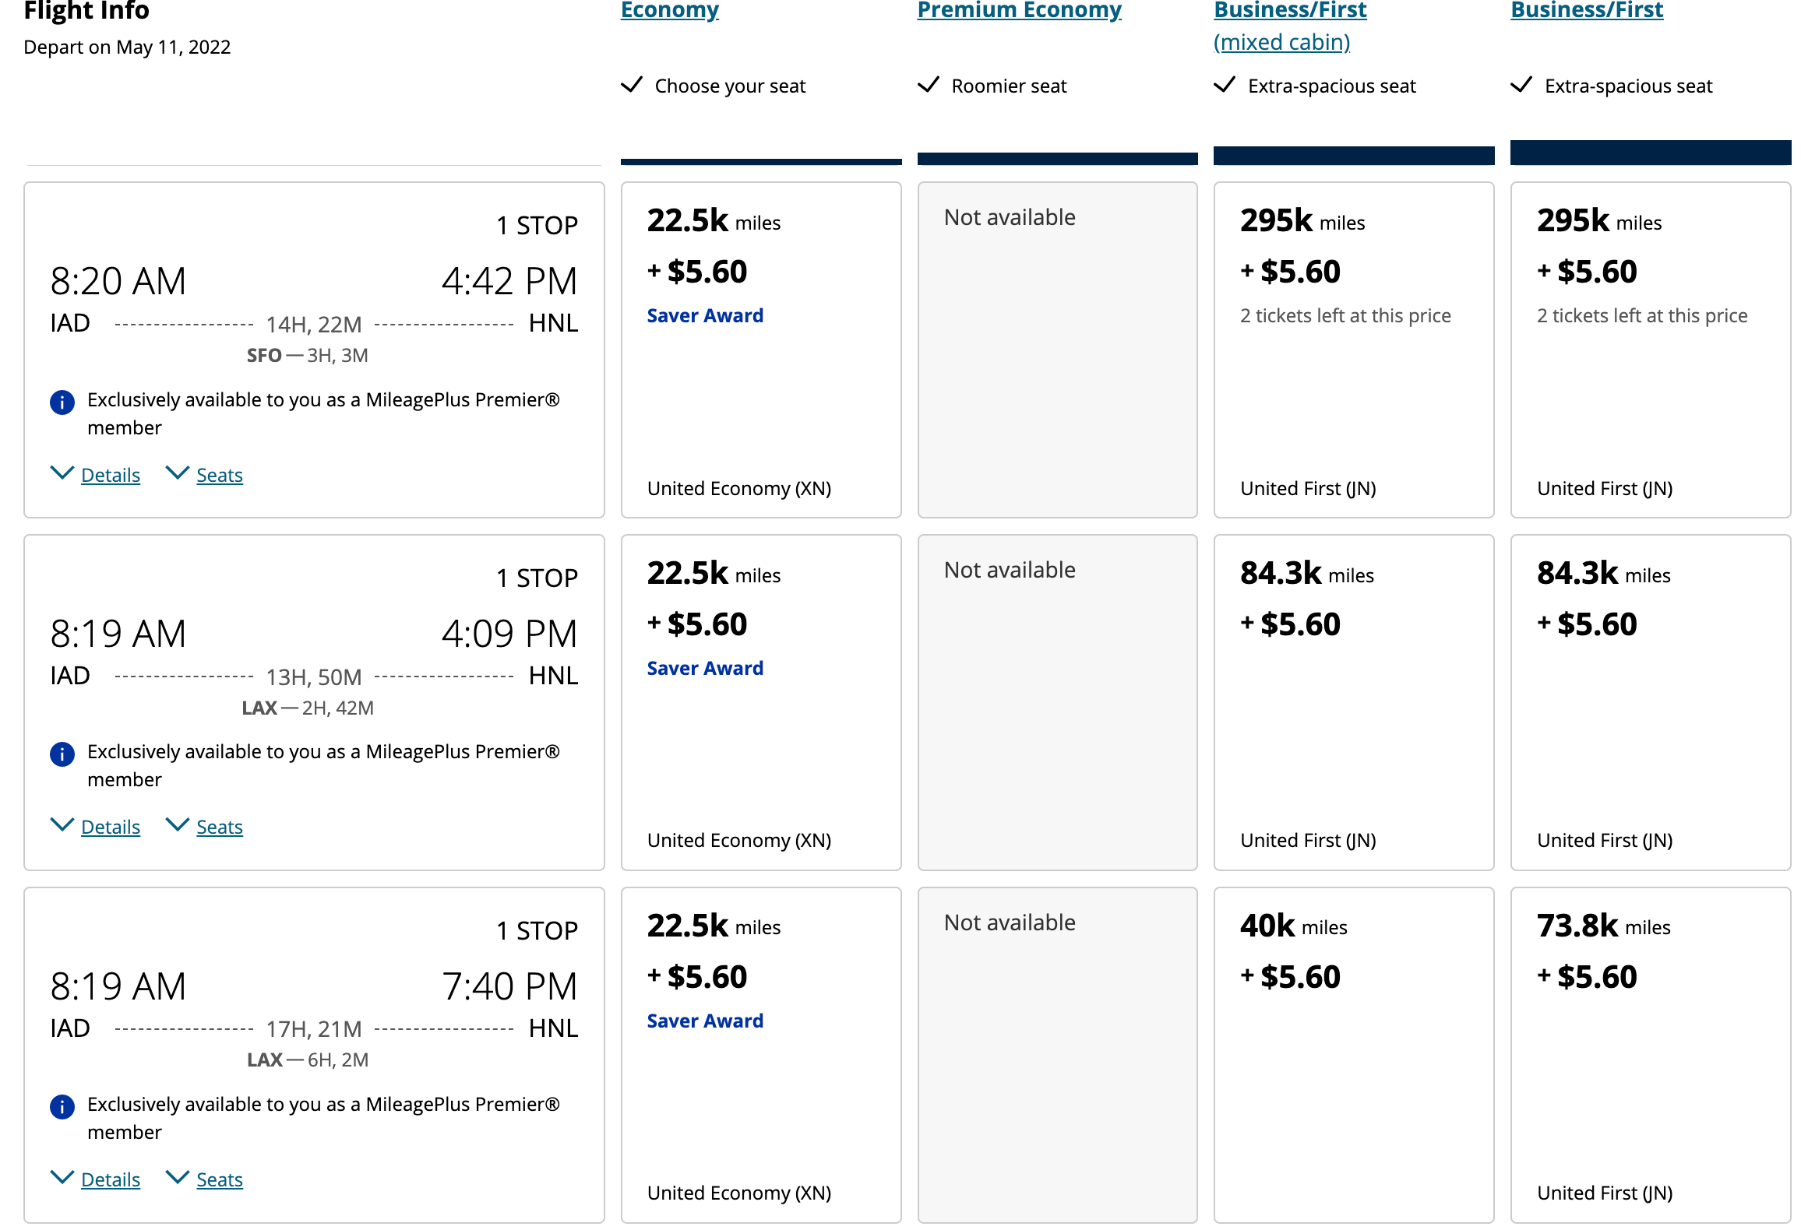Show Details for the 4:09 PM arrival flight
Image resolution: width=1801 pixels, height=1230 pixels.
coord(110,827)
